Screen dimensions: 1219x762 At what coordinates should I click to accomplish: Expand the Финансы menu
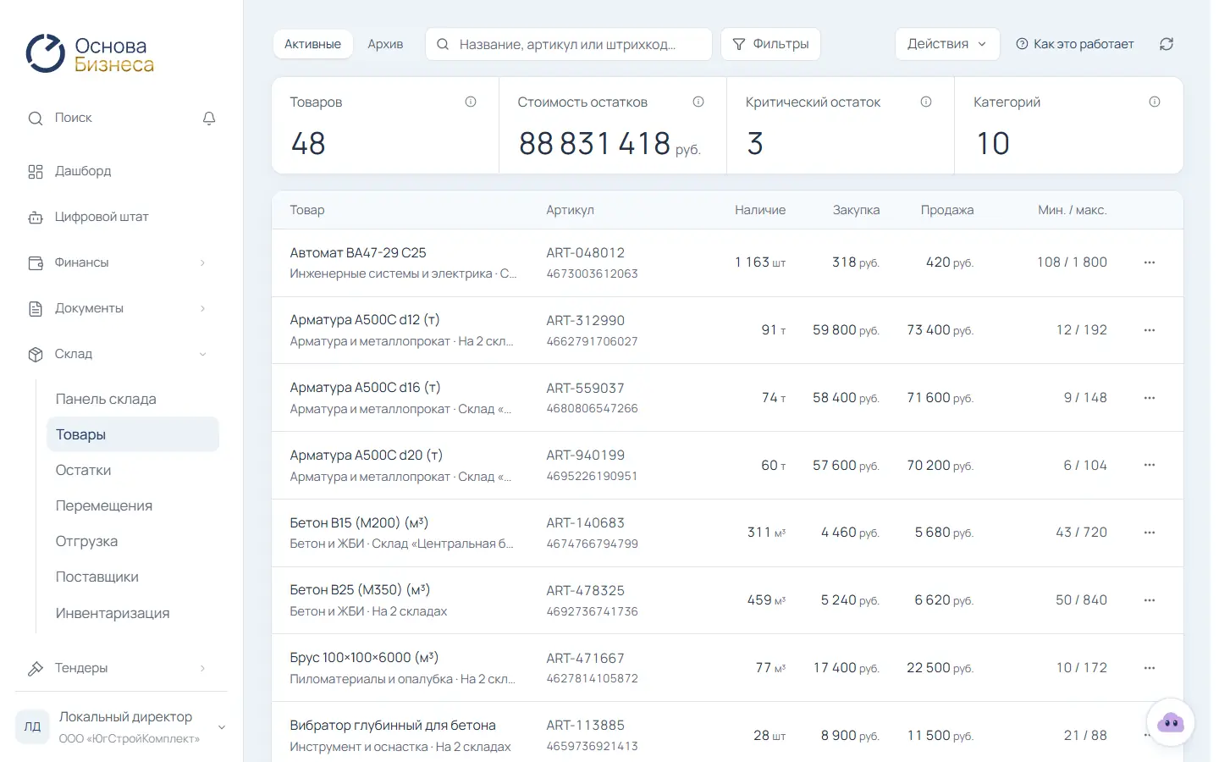118,262
